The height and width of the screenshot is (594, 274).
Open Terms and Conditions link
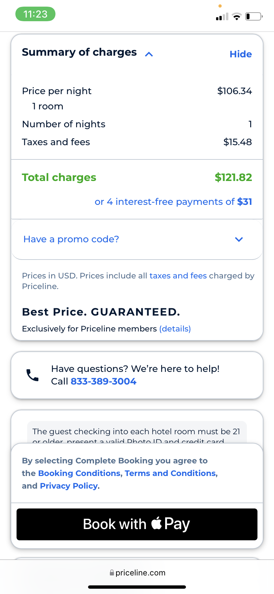170,473
